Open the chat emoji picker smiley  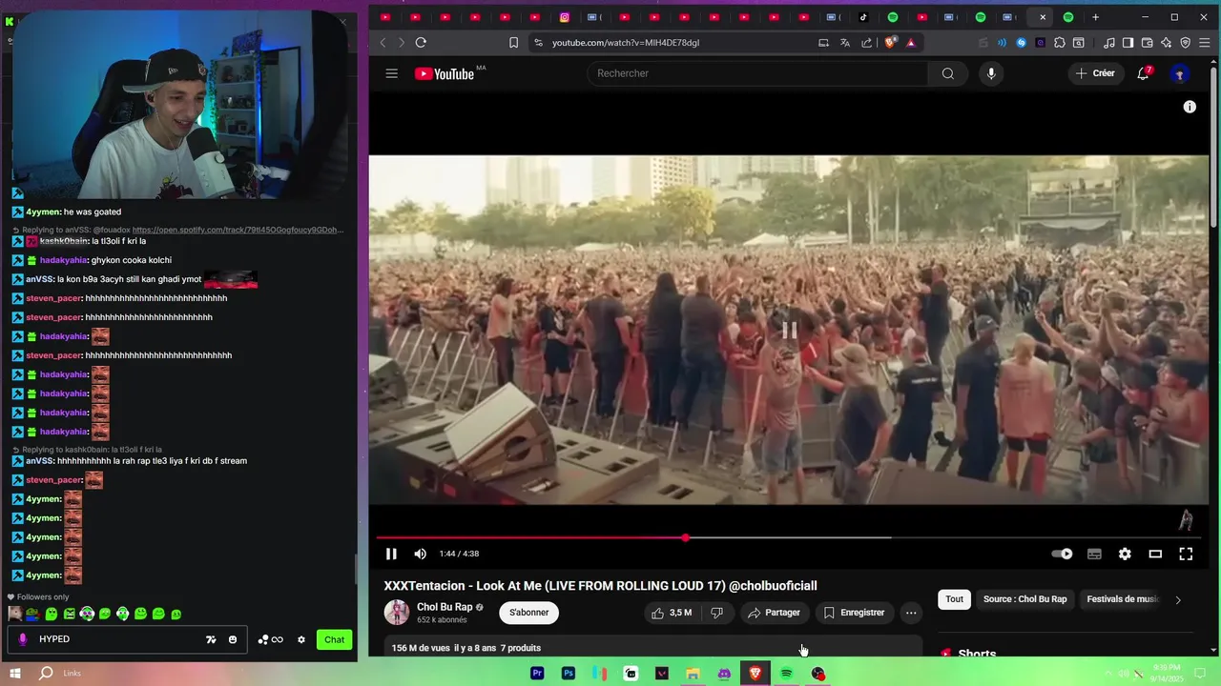tap(233, 639)
